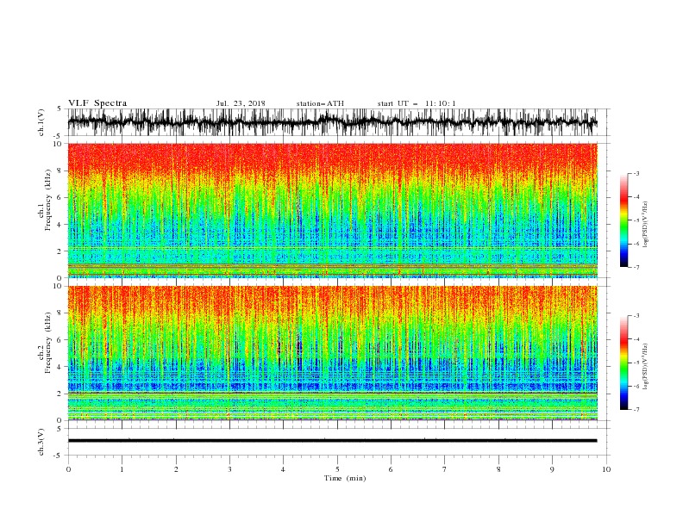Click the "-4" tick on ch.2 colorbar
Viewport: 683px width, 527px height.
coord(636,339)
